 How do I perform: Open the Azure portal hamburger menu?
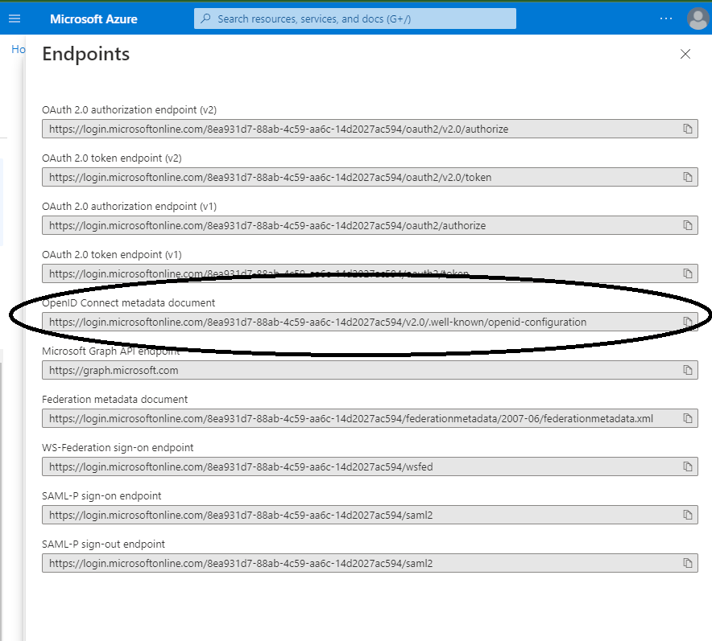click(x=14, y=18)
